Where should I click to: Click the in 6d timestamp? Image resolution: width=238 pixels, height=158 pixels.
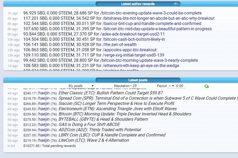(x=11, y=146)
